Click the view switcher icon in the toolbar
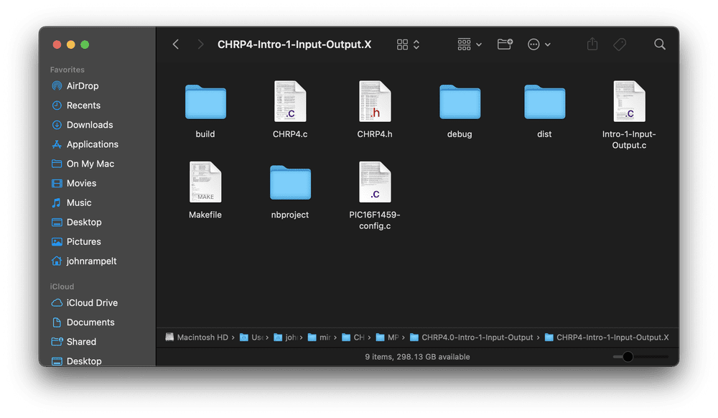Screen dimensions: 718x418 [402, 44]
